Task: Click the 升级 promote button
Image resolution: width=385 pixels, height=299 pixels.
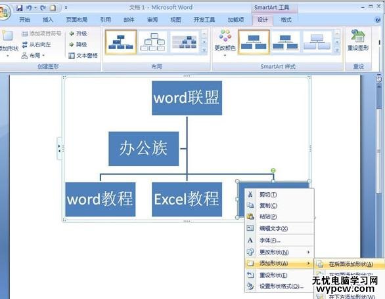Action: (x=78, y=33)
